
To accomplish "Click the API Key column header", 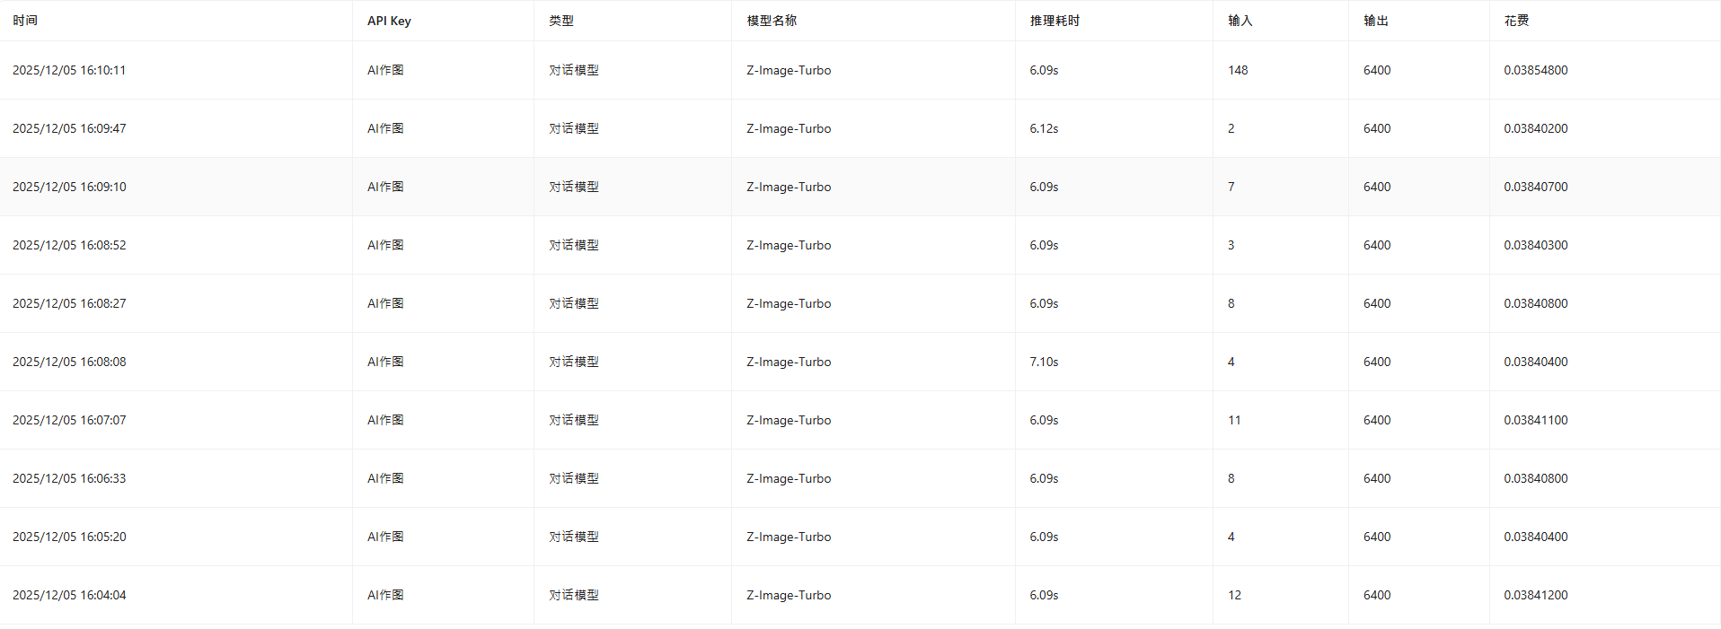I will pos(389,21).
